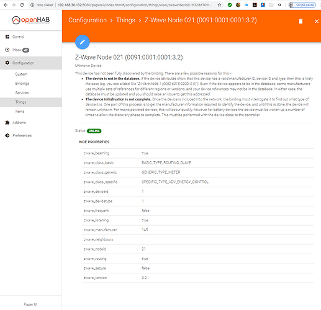Delete thing using trash icon
321x310 pixels.
click(x=301, y=21)
